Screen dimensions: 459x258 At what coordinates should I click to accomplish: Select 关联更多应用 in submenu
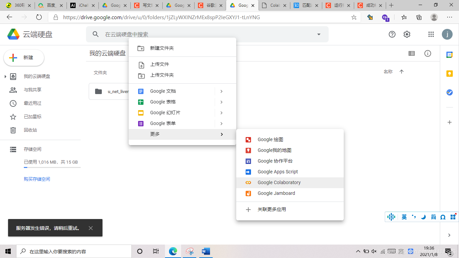coord(290,209)
